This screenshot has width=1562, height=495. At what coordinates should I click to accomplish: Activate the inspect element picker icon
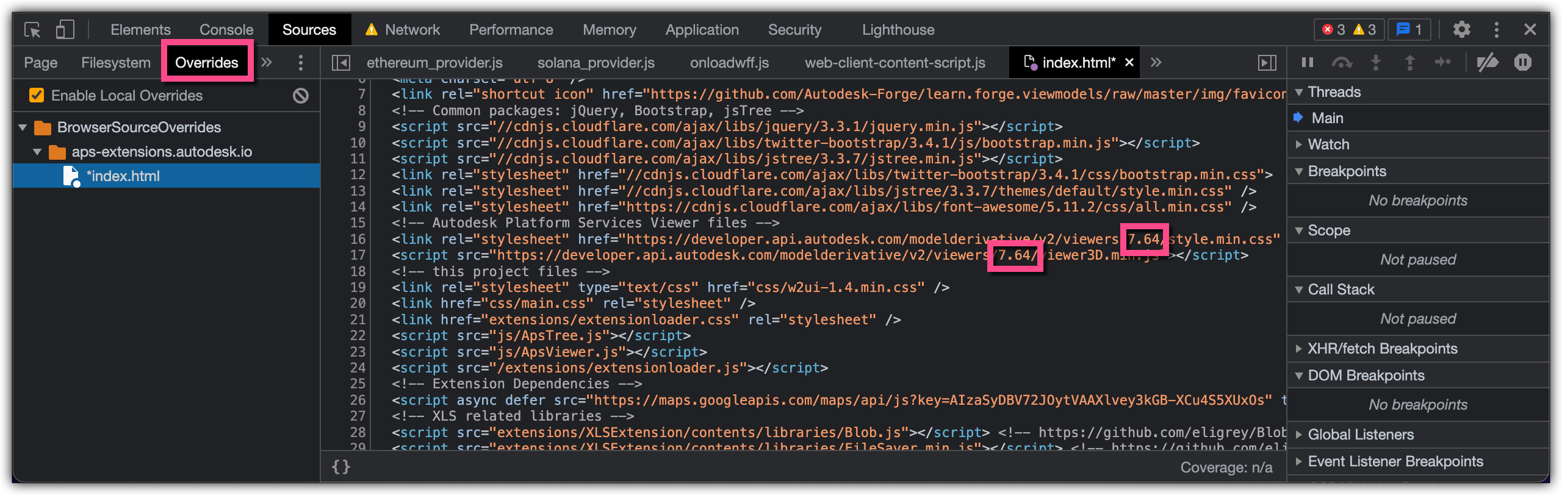click(x=32, y=30)
